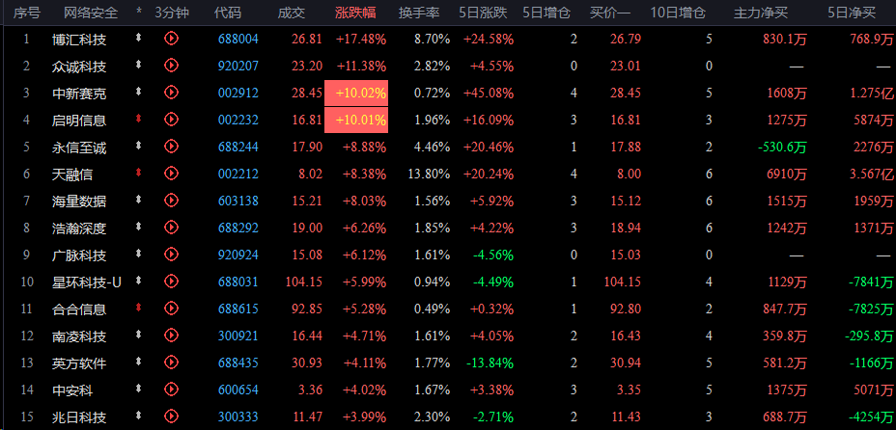Click the play icon in 天融信 row
896x430 pixels.
point(172,174)
